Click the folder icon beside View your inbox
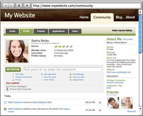This screenshot has width=143, height=116. (x=70, y=77)
